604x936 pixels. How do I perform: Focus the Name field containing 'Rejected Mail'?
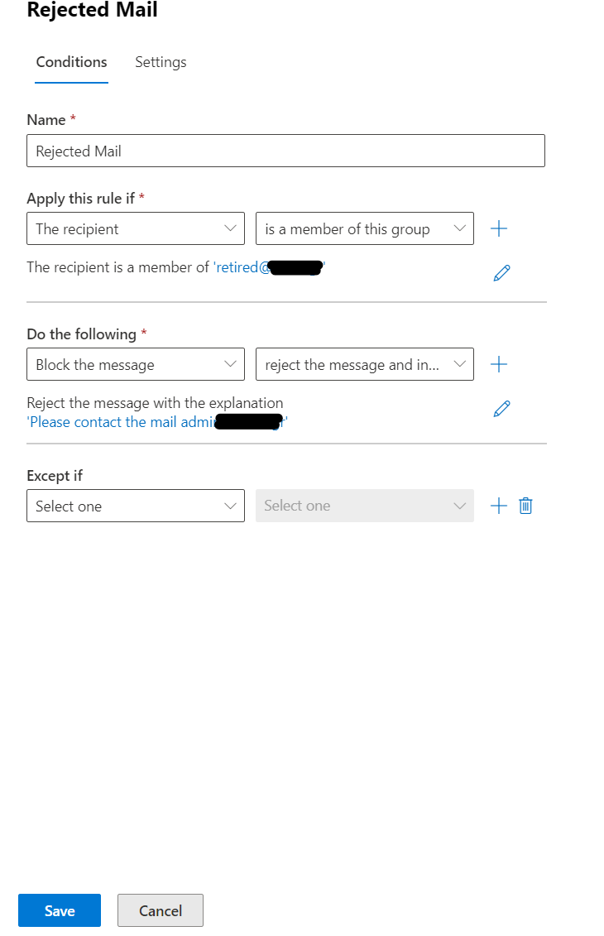286,151
